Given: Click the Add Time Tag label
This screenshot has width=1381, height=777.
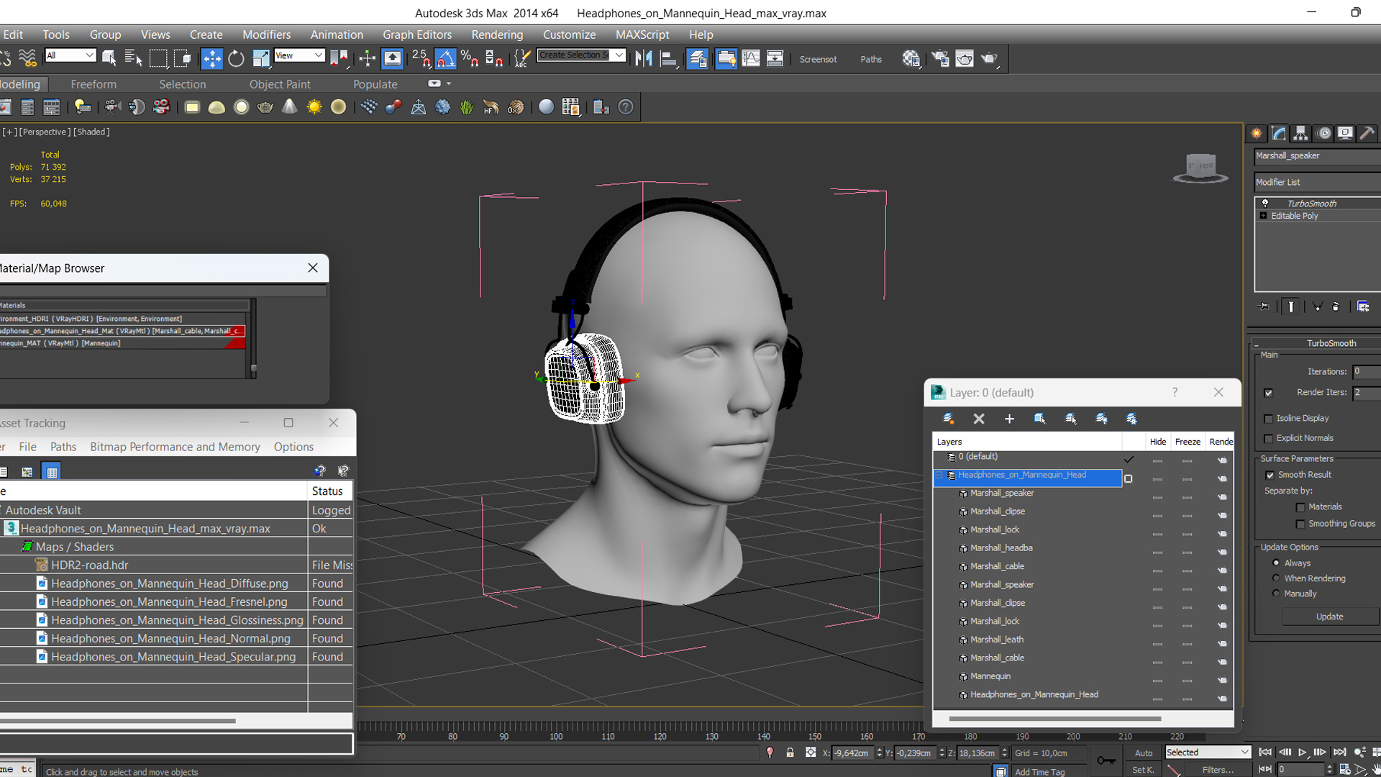Looking at the screenshot, I should 1039,772.
